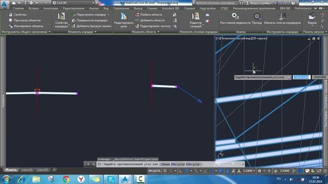Click the Поверхности коридора icon
The height and width of the screenshot is (184, 328).
[x=73, y=20]
